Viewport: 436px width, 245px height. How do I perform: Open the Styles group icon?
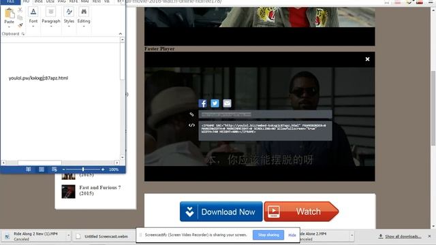pyautogui.click(x=69, y=12)
